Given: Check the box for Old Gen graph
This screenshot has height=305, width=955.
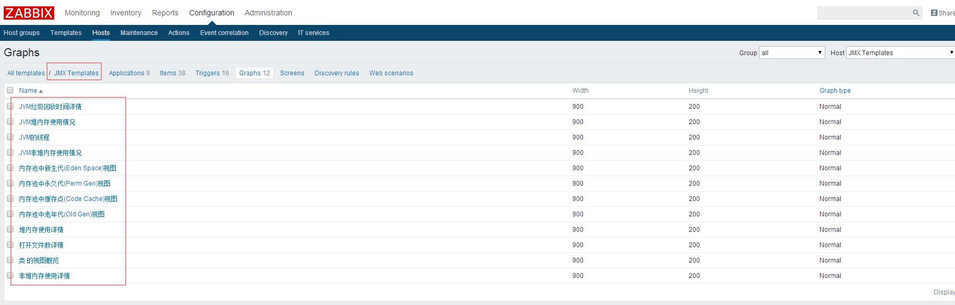Looking at the screenshot, I should pyautogui.click(x=10, y=214).
